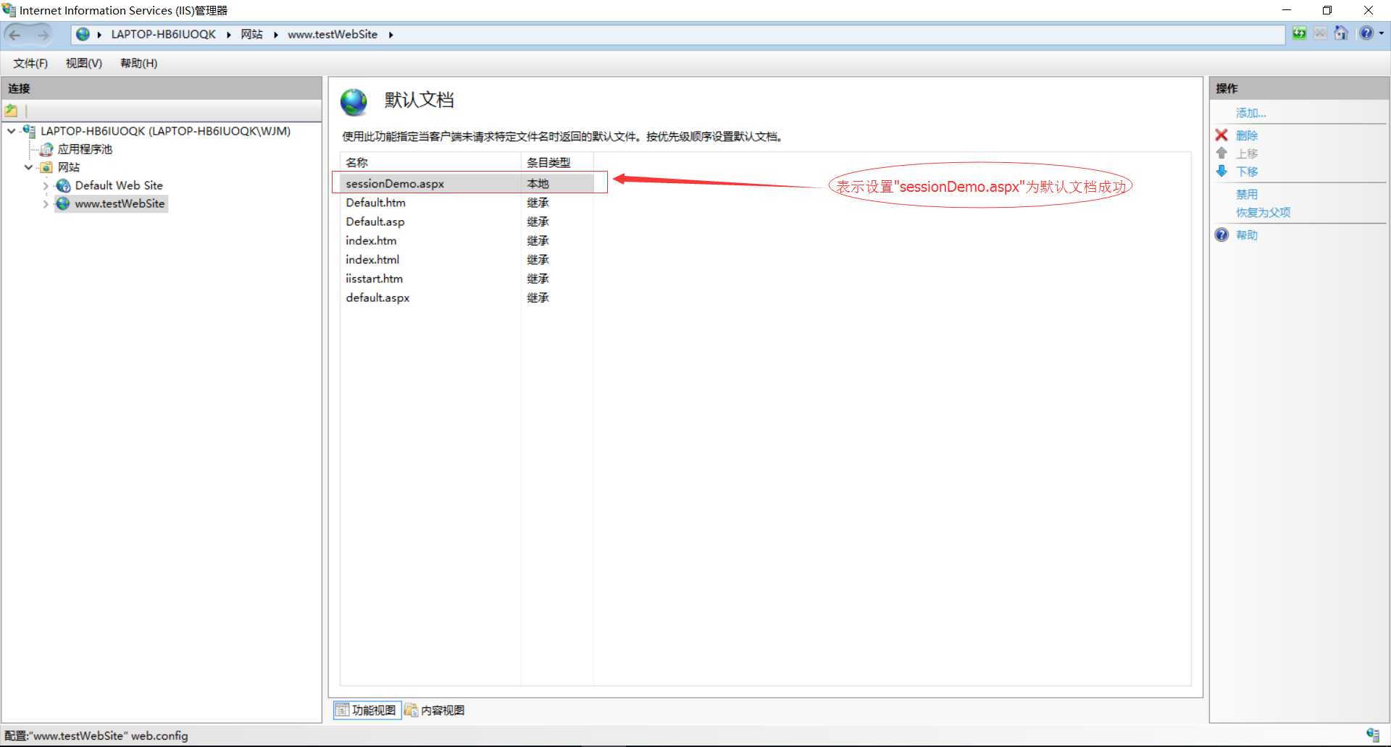Select the Default.htm row

click(x=467, y=203)
